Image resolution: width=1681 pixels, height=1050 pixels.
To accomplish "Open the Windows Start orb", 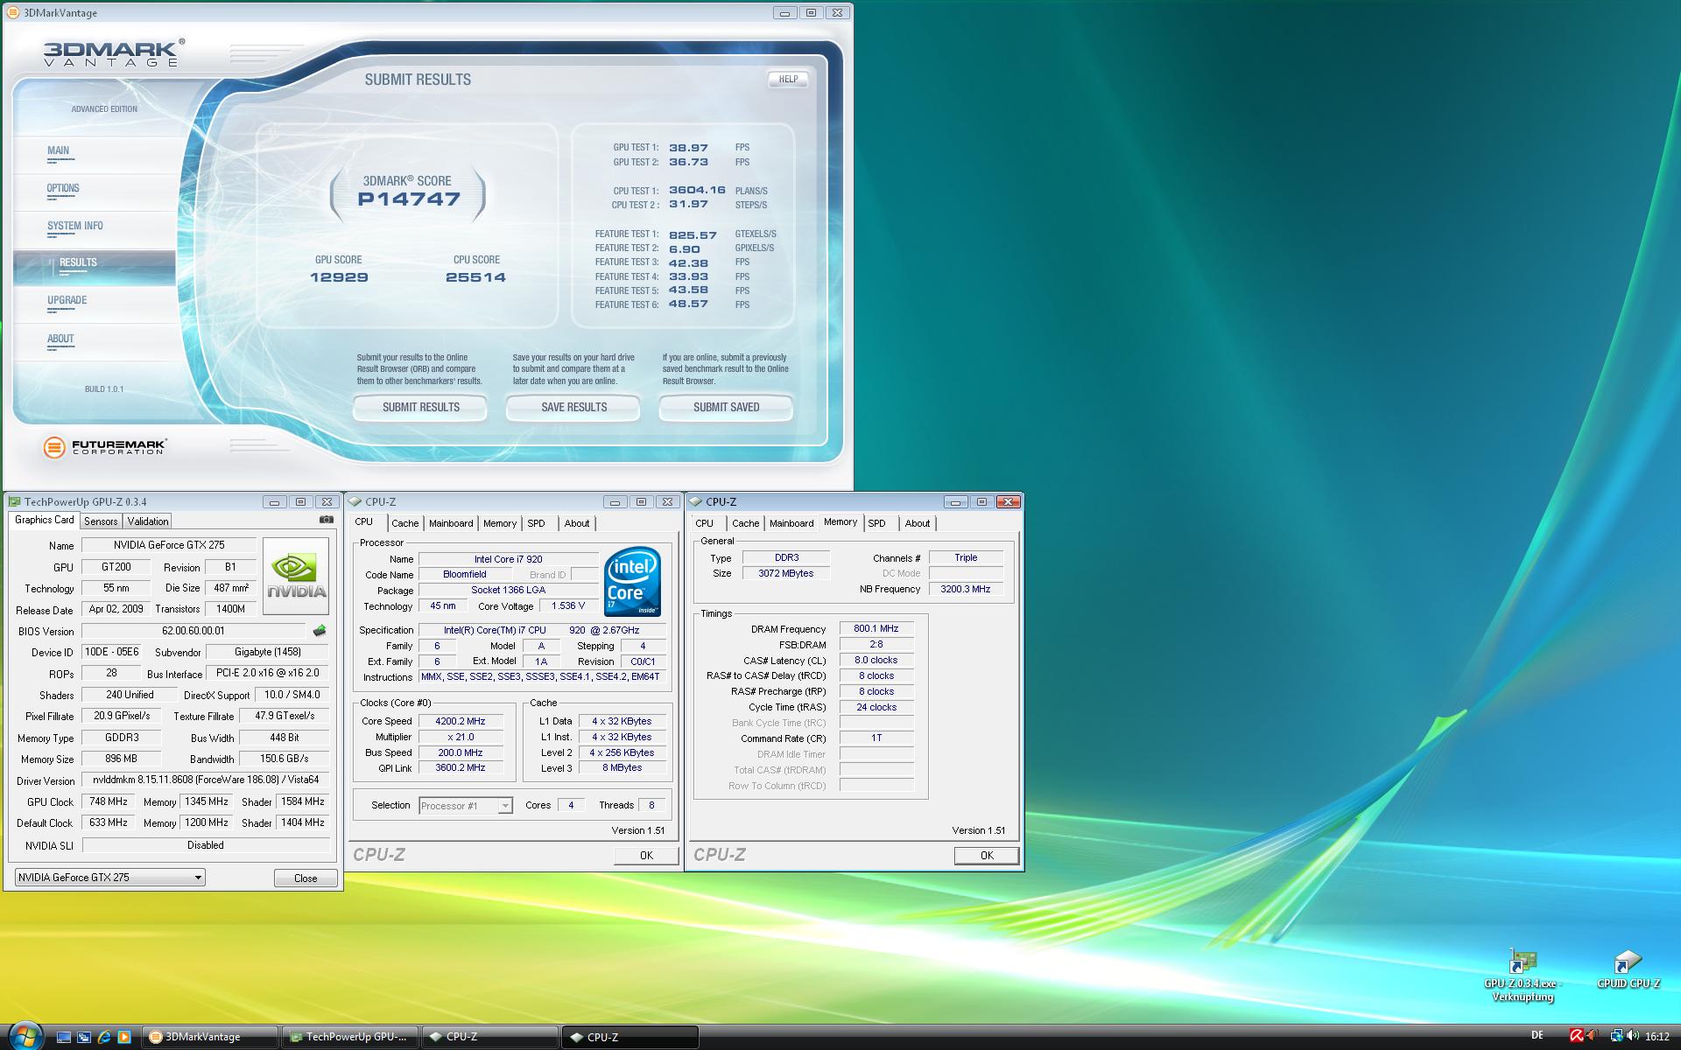I will tap(25, 1036).
